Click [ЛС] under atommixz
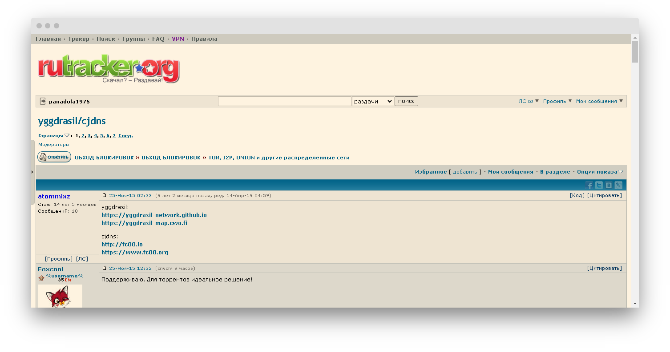This screenshot has height=352, width=670. coord(82,259)
